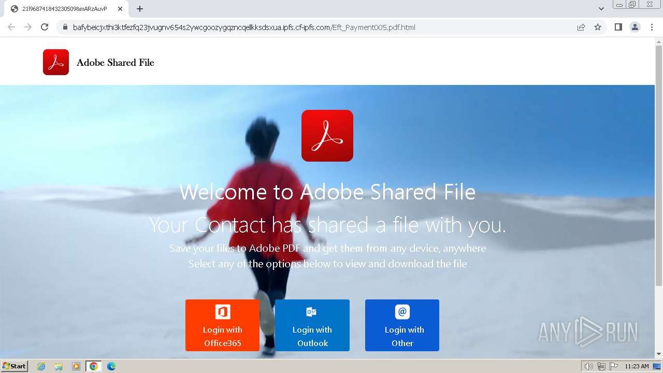This screenshot has width=663, height=373.
Task: Minimize the Chrome window
Action: click(x=619, y=5)
